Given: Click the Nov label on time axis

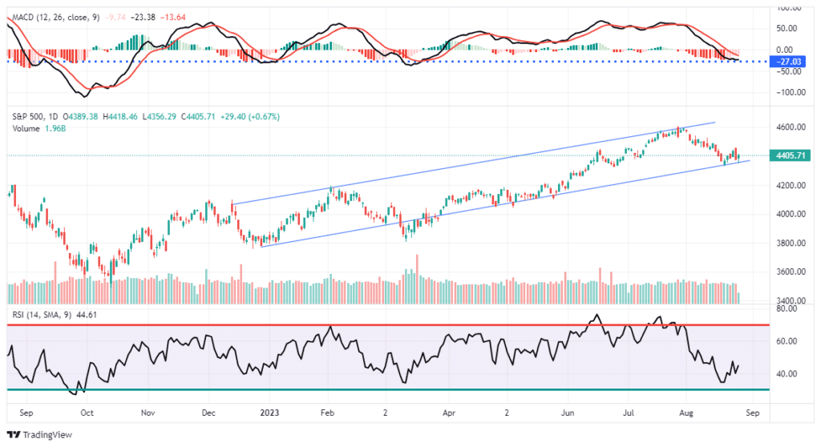Looking at the screenshot, I should (x=148, y=413).
